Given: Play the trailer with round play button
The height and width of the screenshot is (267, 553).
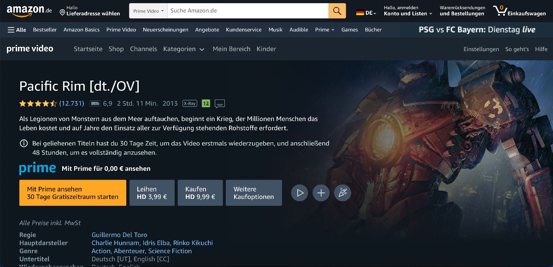Looking at the screenshot, I should (x=300, y=193).
